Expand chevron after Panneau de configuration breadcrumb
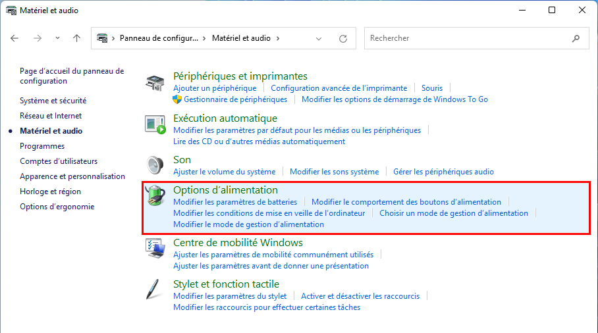Viewport: 598px width, 333px height. (205, 38)
